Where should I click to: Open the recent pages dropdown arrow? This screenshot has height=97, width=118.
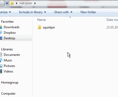tap(7, 3)
